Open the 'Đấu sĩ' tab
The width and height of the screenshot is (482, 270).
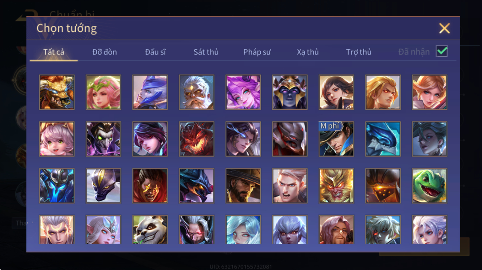click(155, 52)
